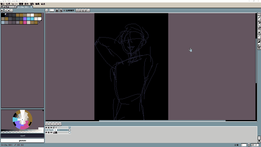Select the Line tool
The width and height of the screenshot is (261, 147).
pos(259,36)
